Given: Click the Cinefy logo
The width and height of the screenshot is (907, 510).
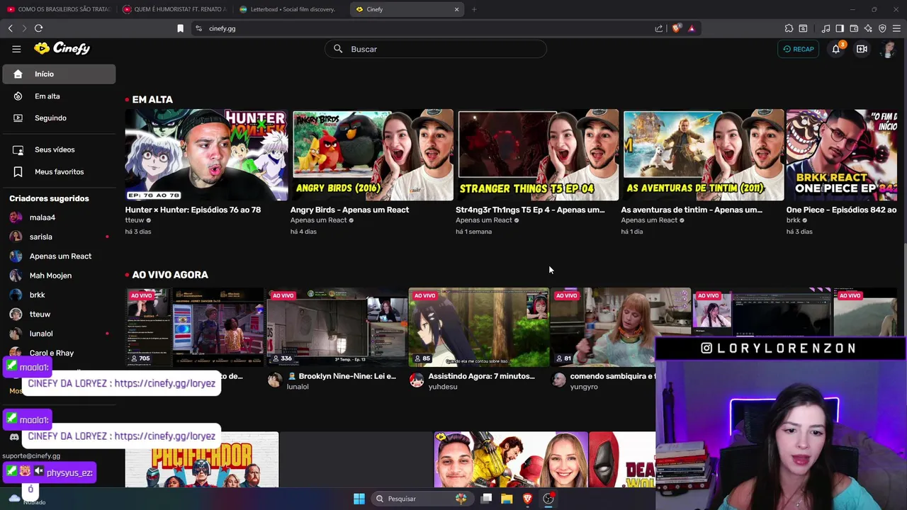Looking at the screenshot, I should click(62, 48).
